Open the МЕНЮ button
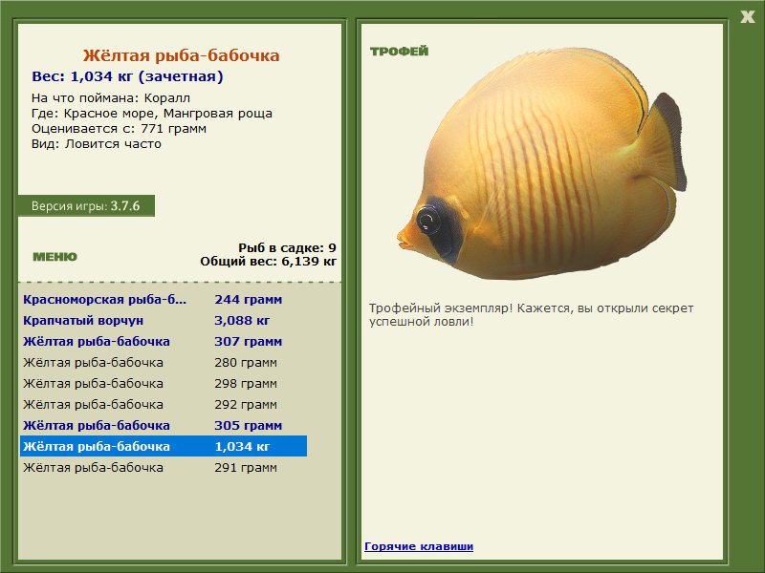Screen dimensions: 765x573 click(x=55, y=257)
